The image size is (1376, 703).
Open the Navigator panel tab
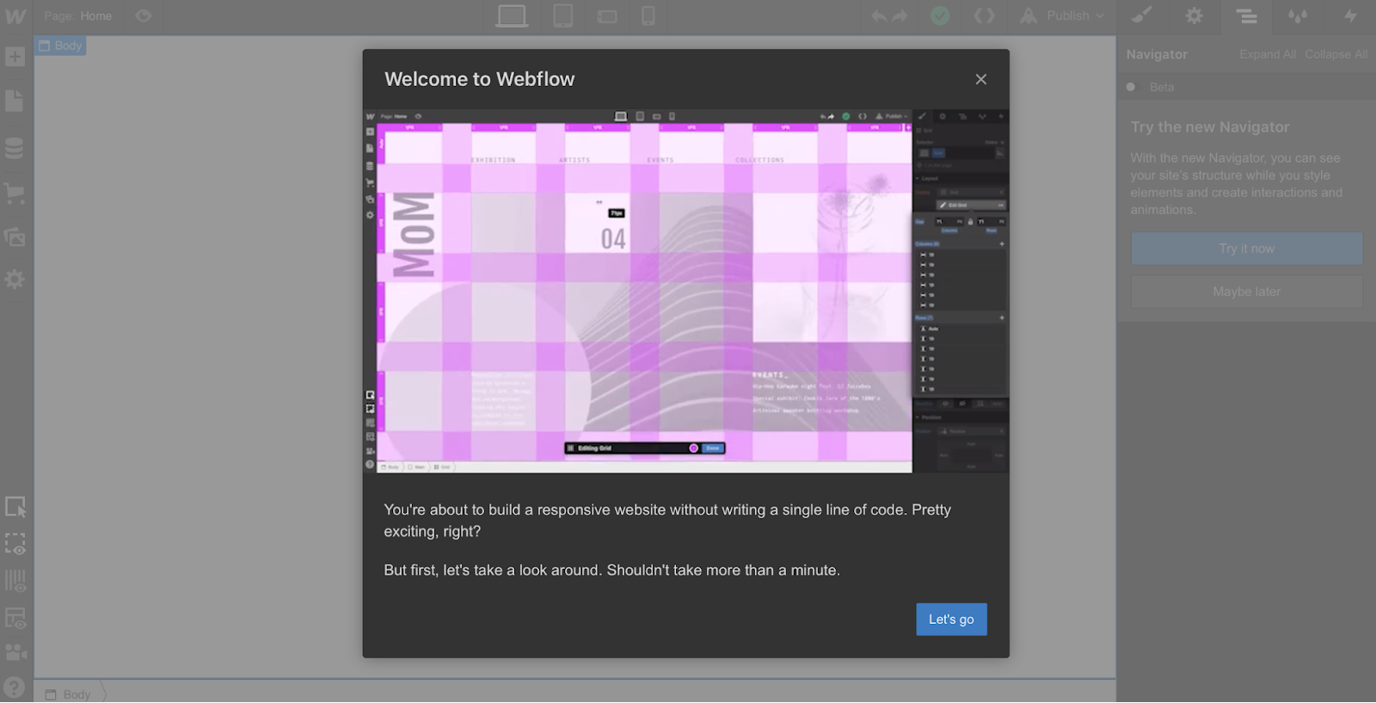click(x=1246, y=15)
